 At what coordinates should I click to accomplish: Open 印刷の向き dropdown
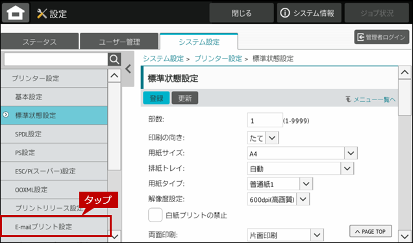coord(272,138)
